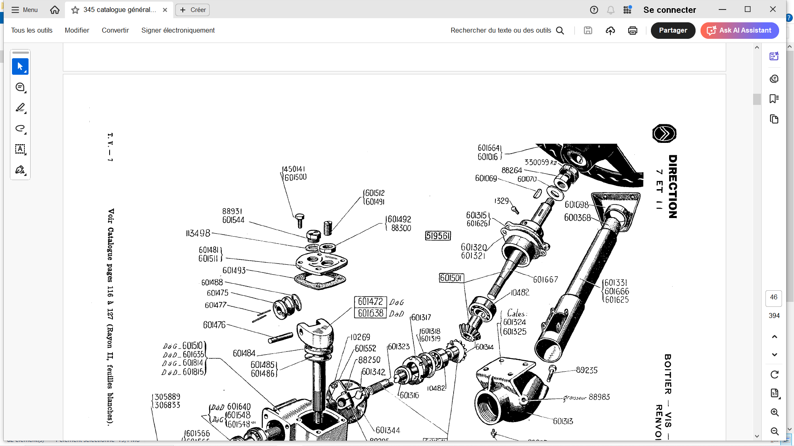
Task: Rotate the page view
Action: (x=774, y=375)
